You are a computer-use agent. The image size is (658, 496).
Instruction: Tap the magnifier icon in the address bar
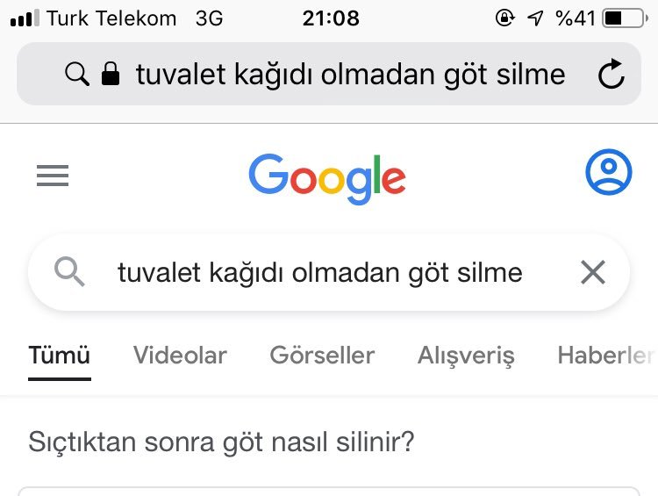pos(77,75)
